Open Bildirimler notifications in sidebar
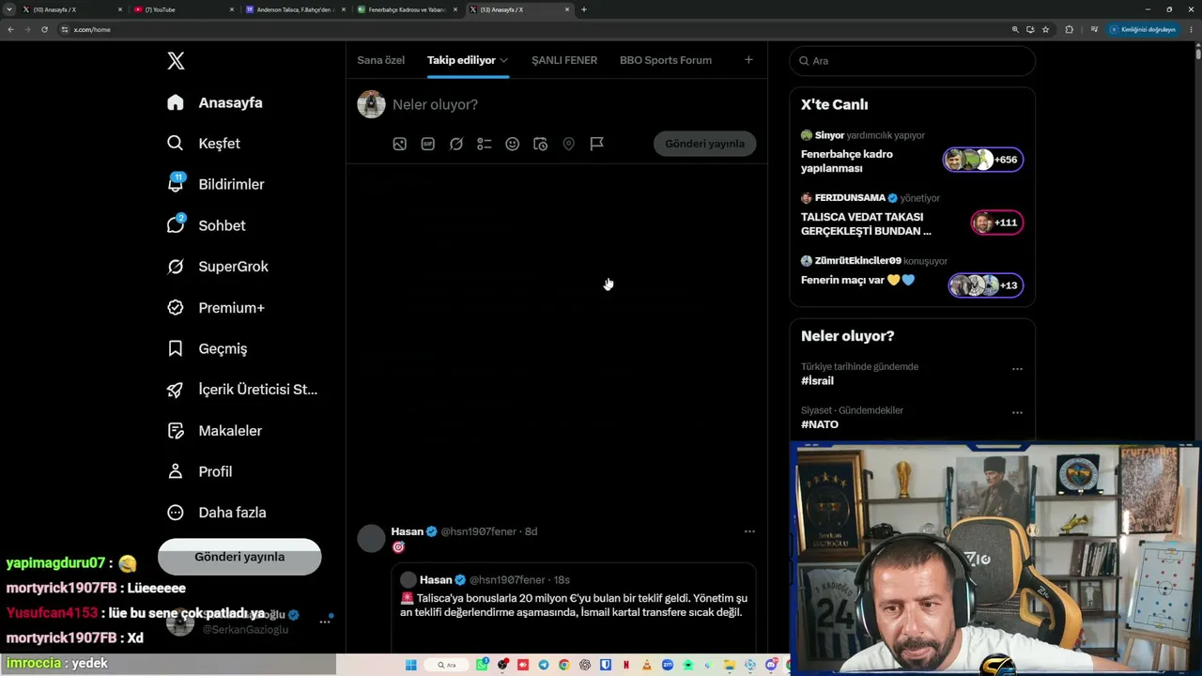The image size is (1202, 676). tap(215, 184)
